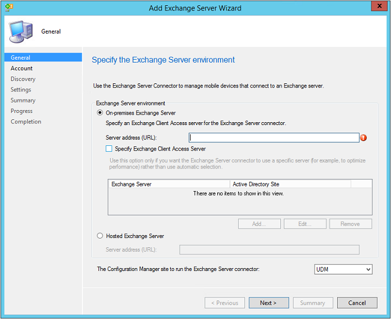
Task: Click the < Previous button
Action: 225,303
